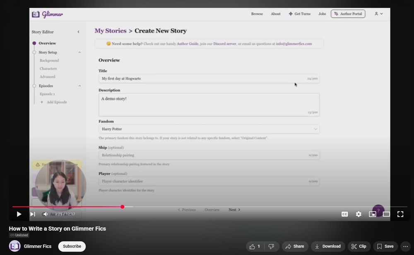Open the Jobs menu item
This screenshot has height=255, width=414.
coord(322,14)
